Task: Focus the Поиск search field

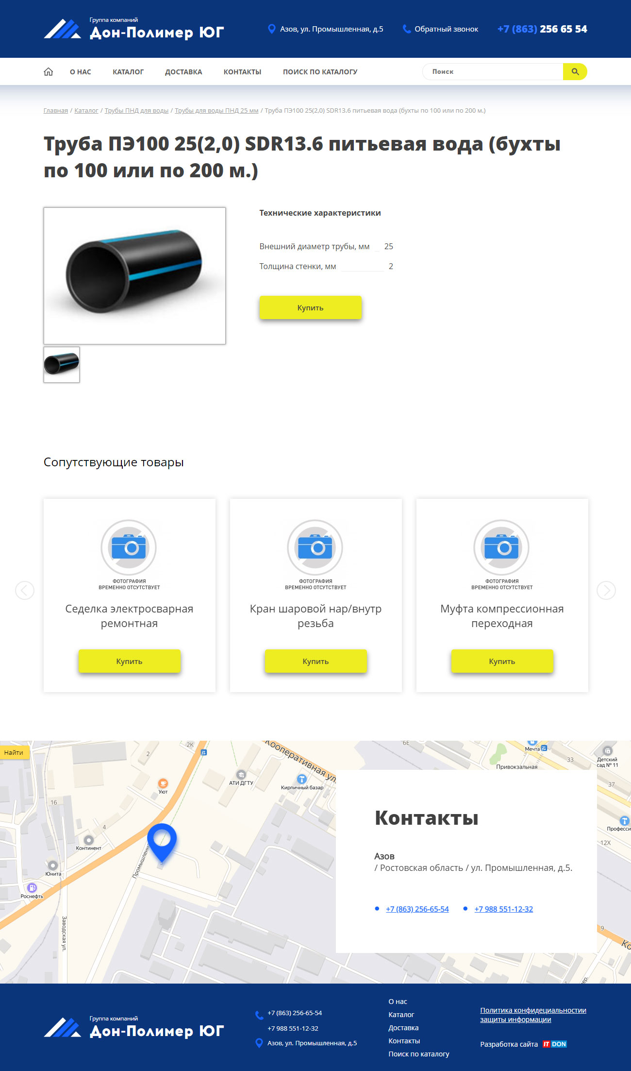Action: [x=493, y=71]
